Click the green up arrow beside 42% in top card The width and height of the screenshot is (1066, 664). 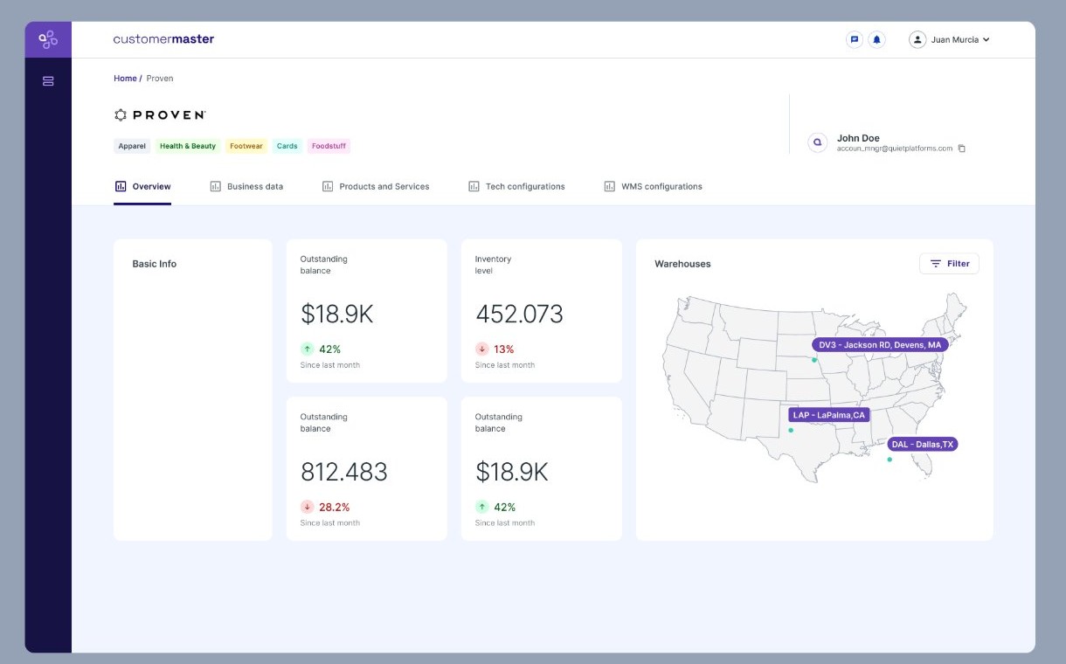tap(307, 349)
